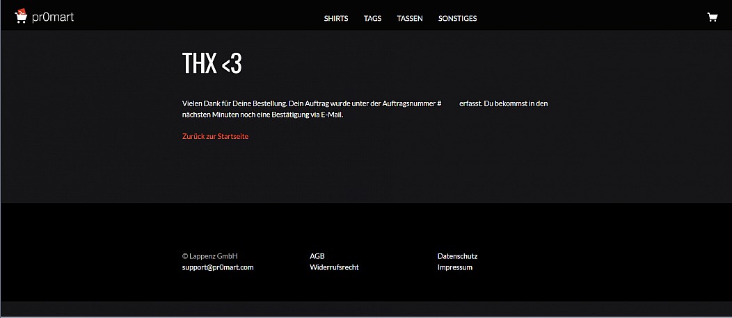This screenshot has height=318, width=732.
Task: Click the pr0mart wordmark text
Action: 53,17
